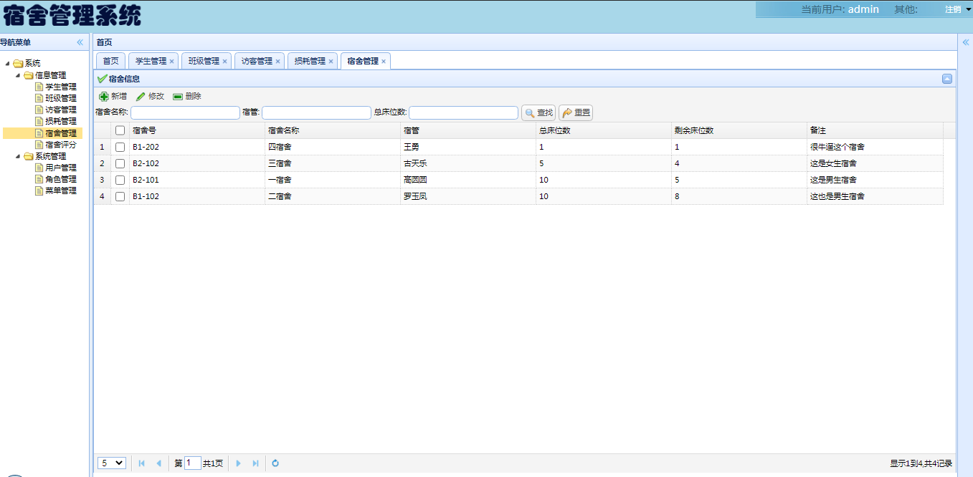Switch to the 访客管理 tab
The width and height of the screenshot is (973, 477).
[257, 62]
